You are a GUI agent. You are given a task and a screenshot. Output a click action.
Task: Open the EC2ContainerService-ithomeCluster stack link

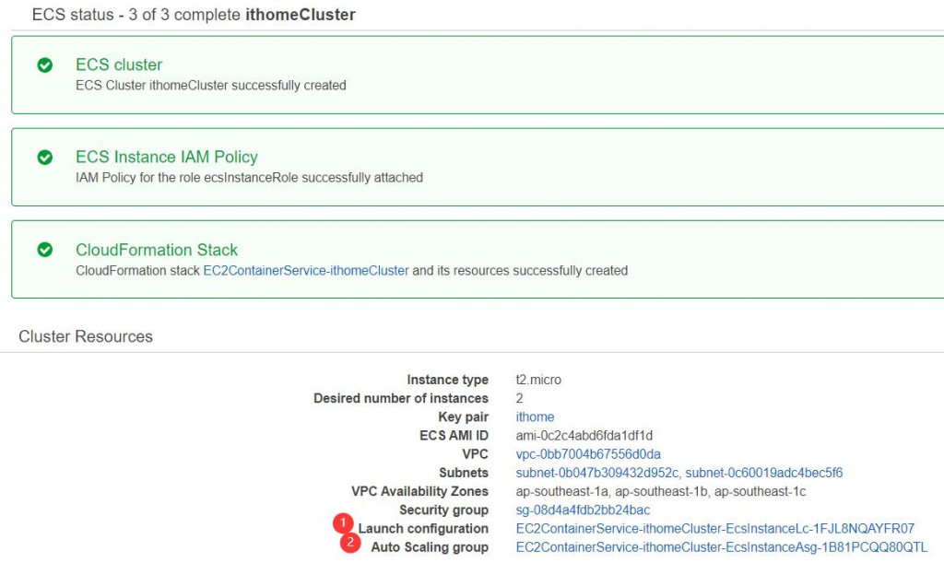point(305,271)
